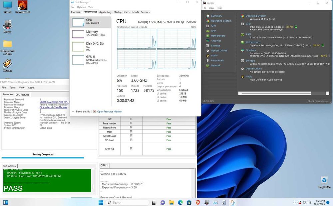Open the About menu in Processor Diagnostic Tool
Image resolution: width=333 pixels, height=206 pixels.
coord(31,88)
